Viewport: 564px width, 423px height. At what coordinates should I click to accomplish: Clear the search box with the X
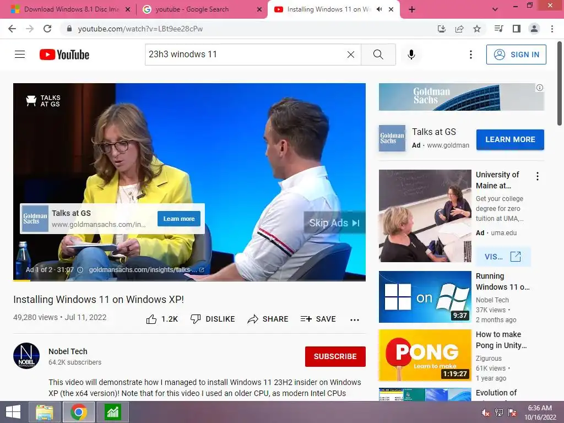point(351,55)
